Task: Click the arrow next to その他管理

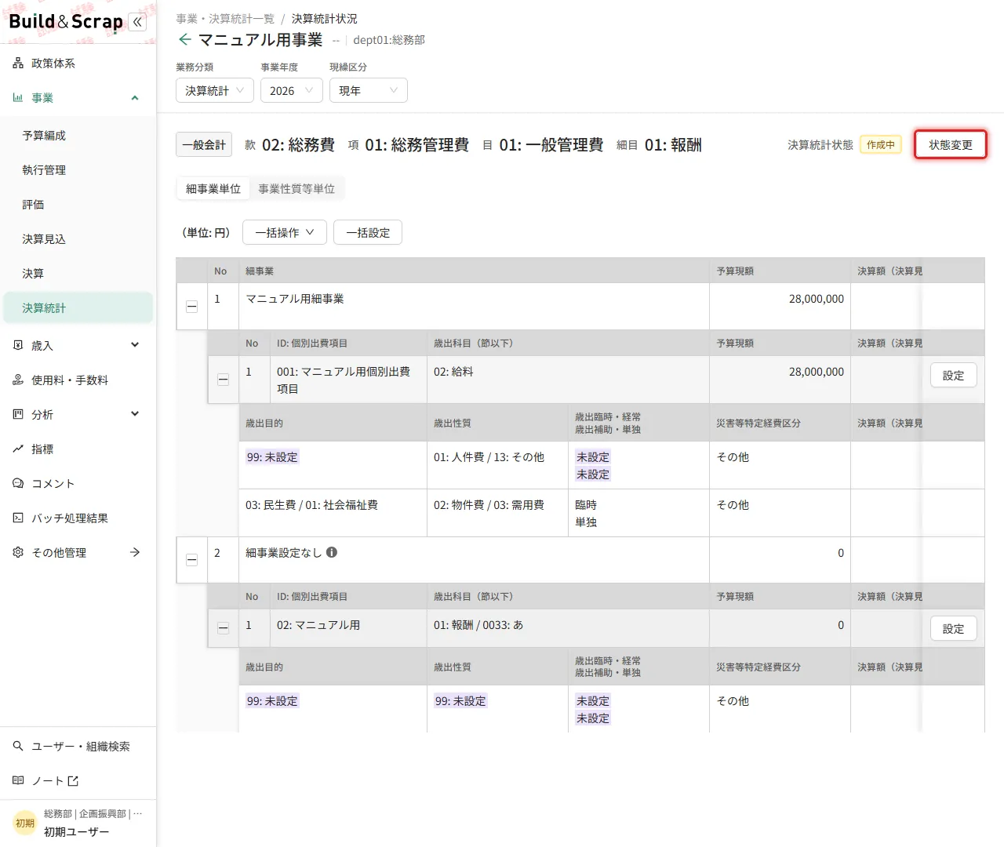Action: point(135,552)
